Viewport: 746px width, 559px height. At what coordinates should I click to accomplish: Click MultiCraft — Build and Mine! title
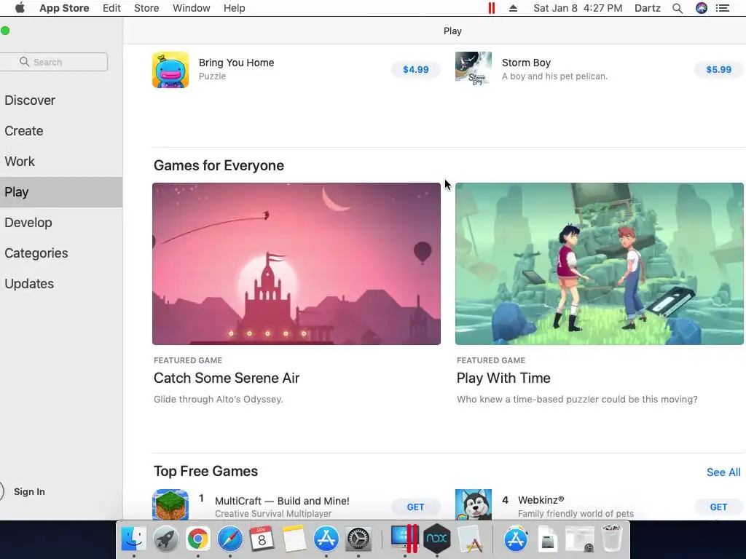point(282,501)
